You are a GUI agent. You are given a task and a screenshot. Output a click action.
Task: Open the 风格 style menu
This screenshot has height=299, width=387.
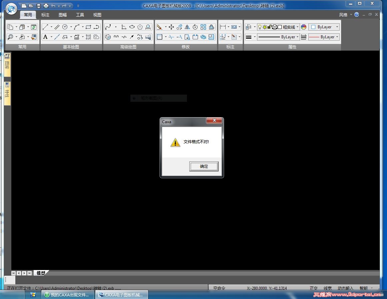pyautogui.click(x=345, y=15)
